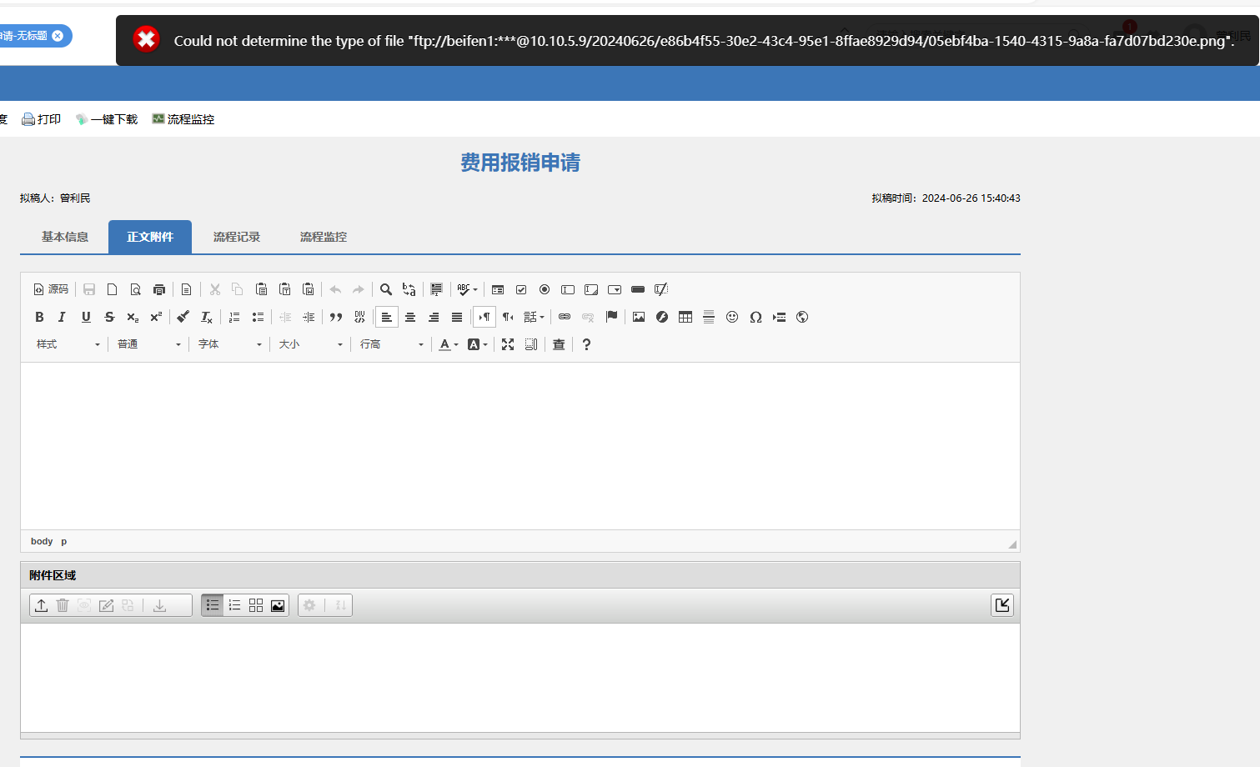Viewport: 1260px width, 767px height.
Task: Click the Replace icon in editor
Action: click(x=409, y=289)
